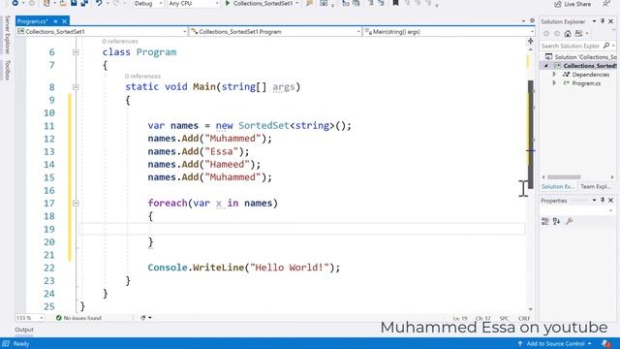Click the SPC indentation indicator
620x349 pixels.
[504, 318]
